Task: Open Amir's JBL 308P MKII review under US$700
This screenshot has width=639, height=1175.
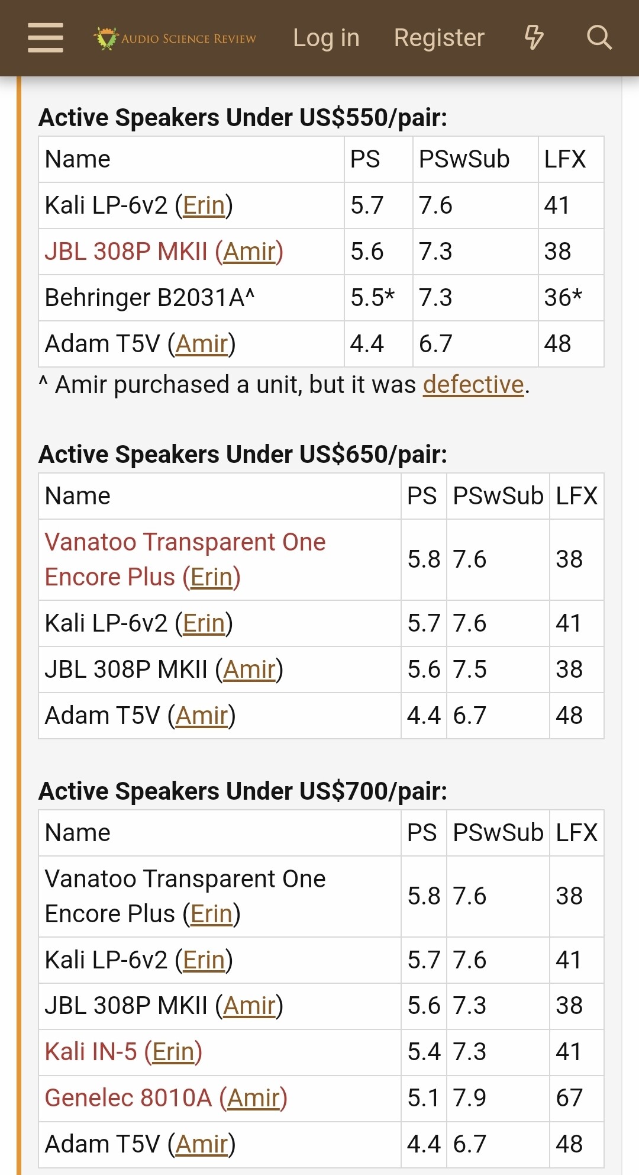Action: point(249,1006)
